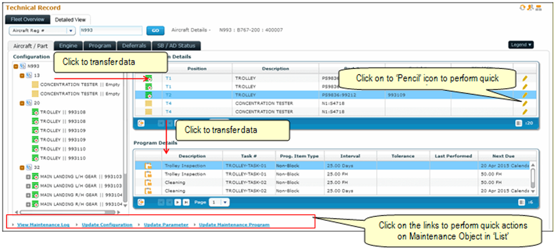
Task: Click the Program Details vertical scrollbar
Action: tap(533, 178)
